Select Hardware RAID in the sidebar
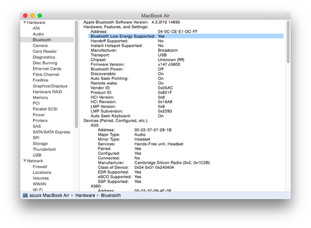The height and width of the screenshot is (228, 311). tap(47, 92)
